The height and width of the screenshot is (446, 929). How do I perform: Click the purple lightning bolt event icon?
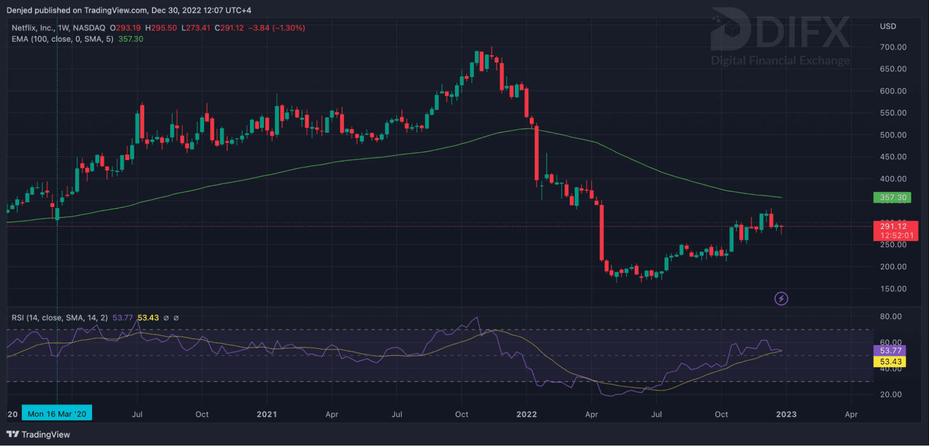(x=781, y=298)
